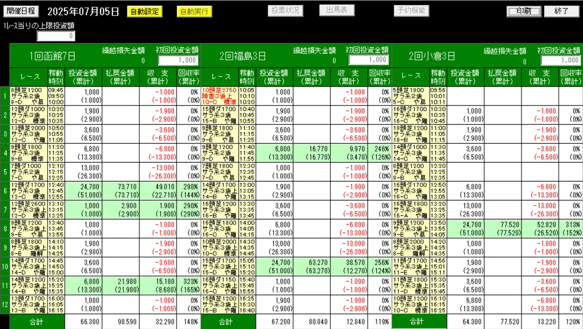Select row number 12 in the left column
583x329 pixels.
tap(5, 305)
